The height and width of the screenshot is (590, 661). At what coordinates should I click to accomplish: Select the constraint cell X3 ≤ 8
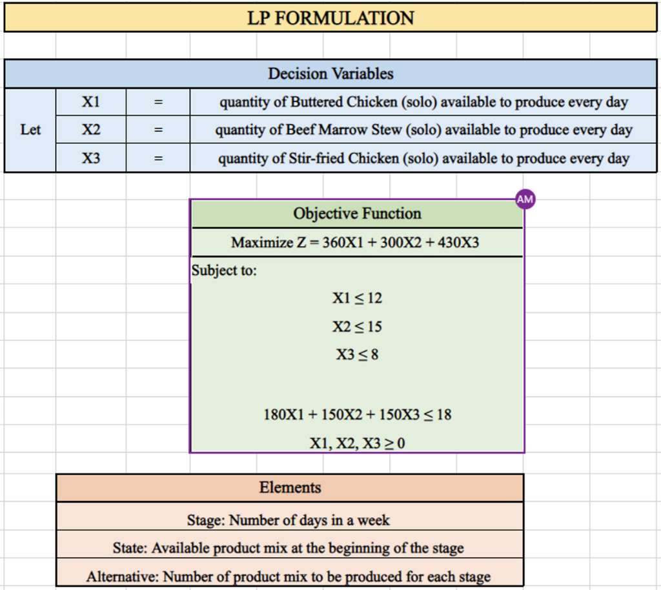coord(357,354)
